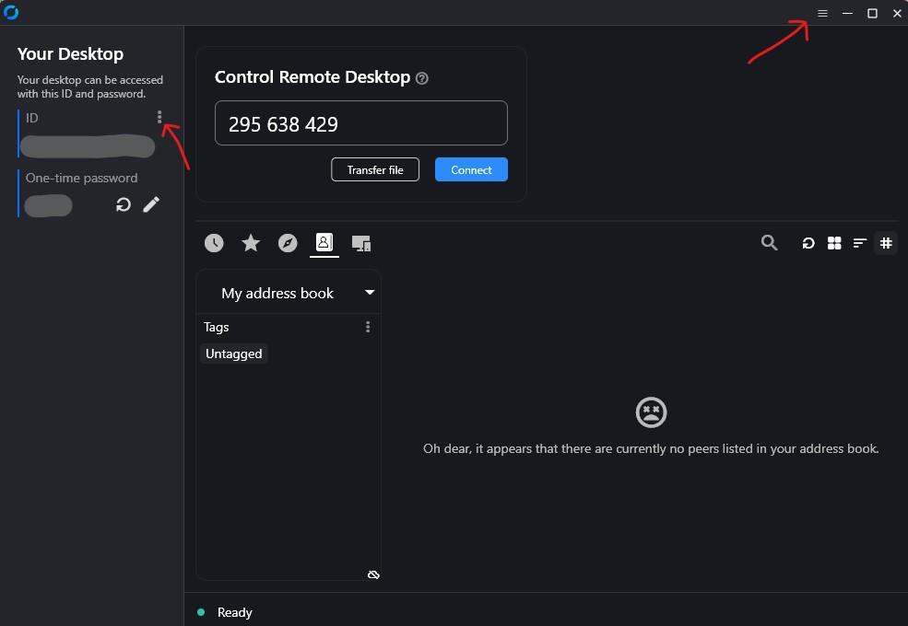Open the discovered peers tab
The width and height of the screenshot is (908, 626).
(288, 243)
